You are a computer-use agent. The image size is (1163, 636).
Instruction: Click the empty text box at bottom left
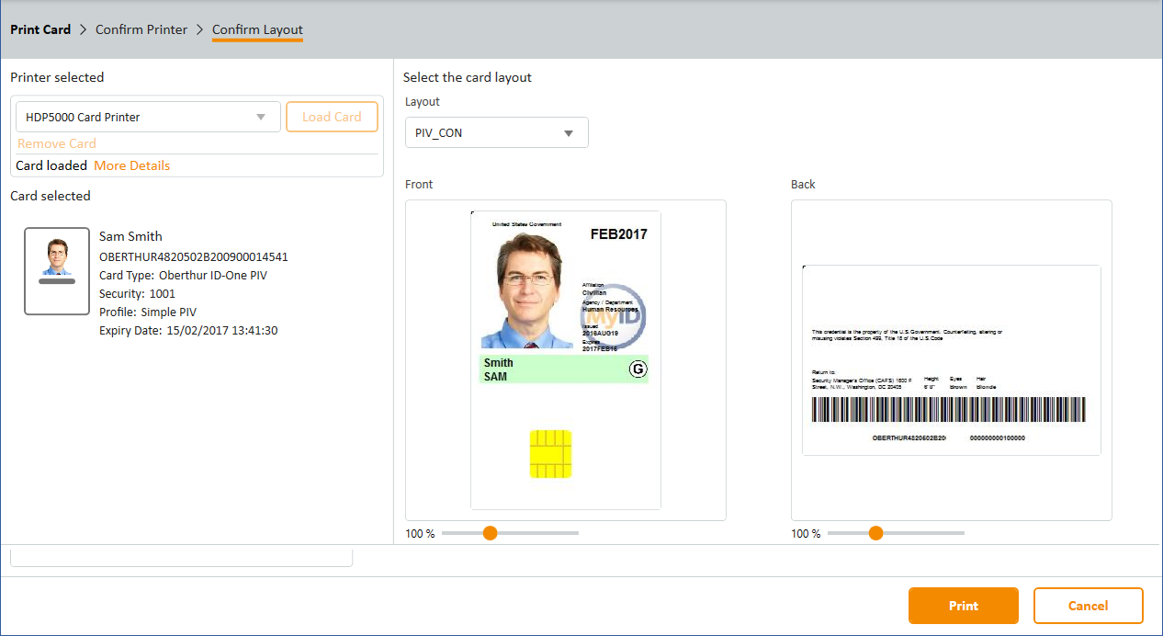pyautogui.click(x=181, y=557)
